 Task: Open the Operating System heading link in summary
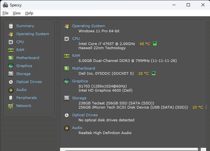[x=88, y=26]
